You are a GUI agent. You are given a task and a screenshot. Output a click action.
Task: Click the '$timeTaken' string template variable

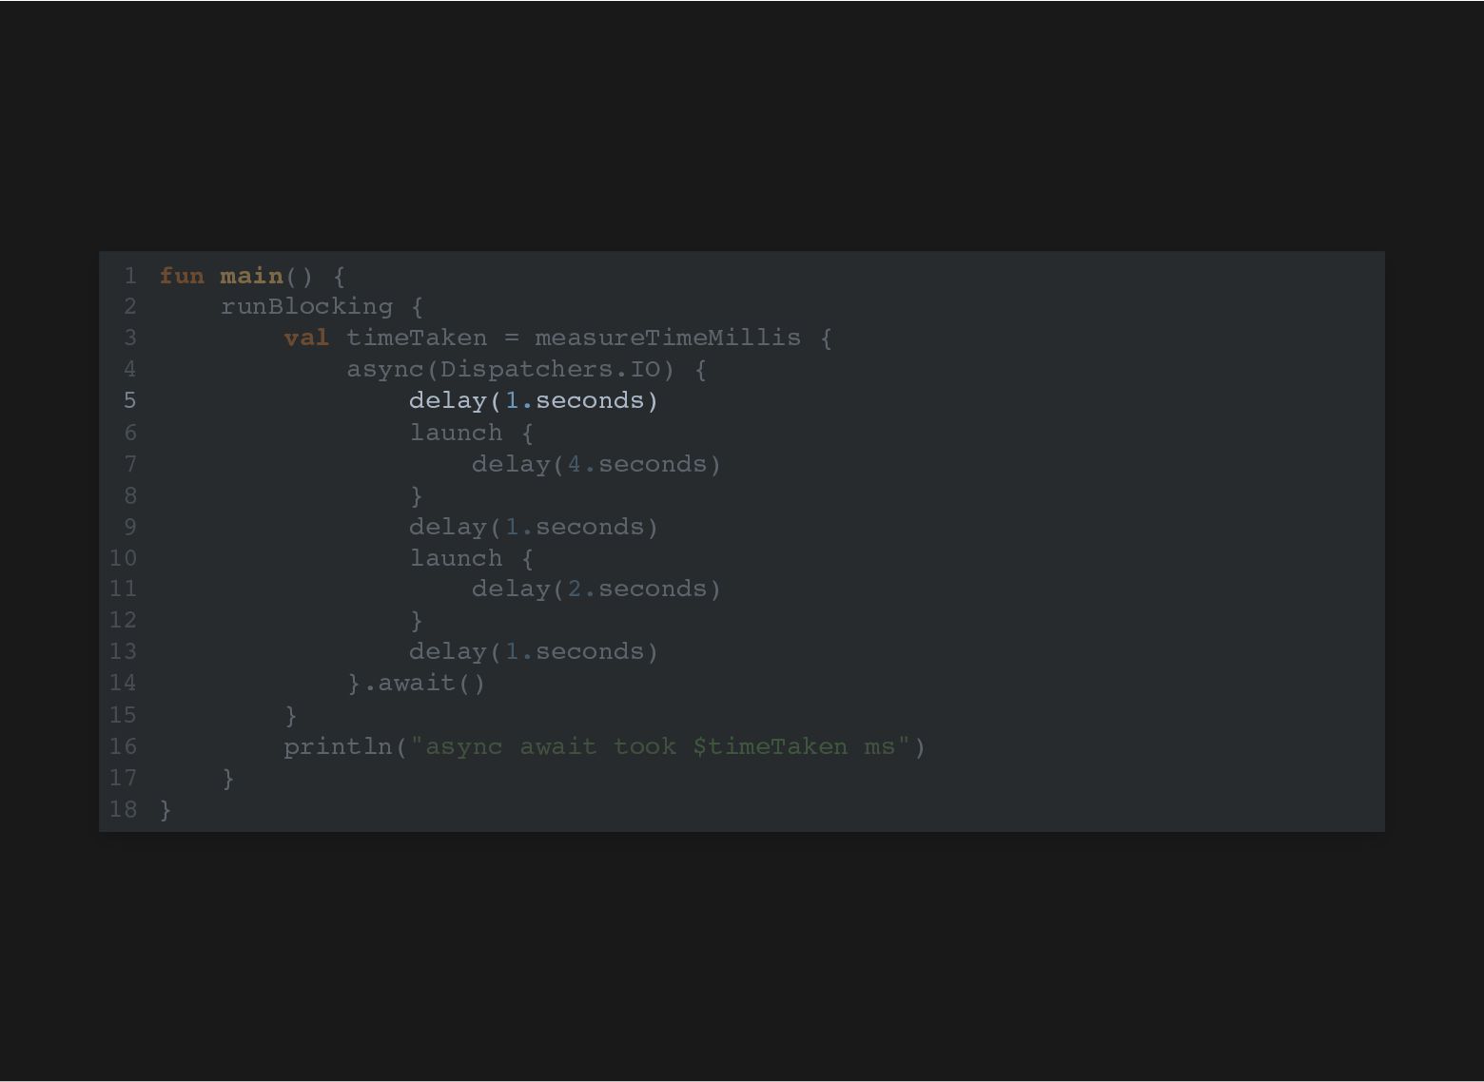click(770, 746)
